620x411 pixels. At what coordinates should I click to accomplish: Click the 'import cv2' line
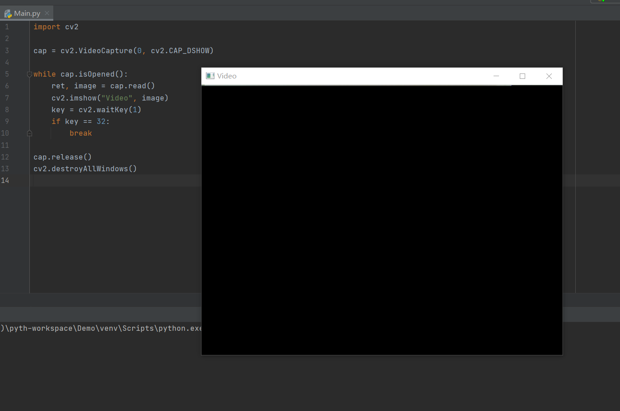[56, 27]
